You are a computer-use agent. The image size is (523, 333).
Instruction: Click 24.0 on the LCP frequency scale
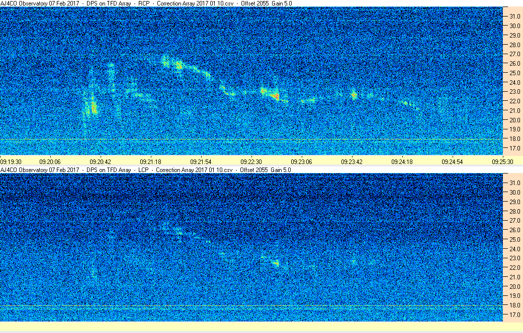point(514,249)
